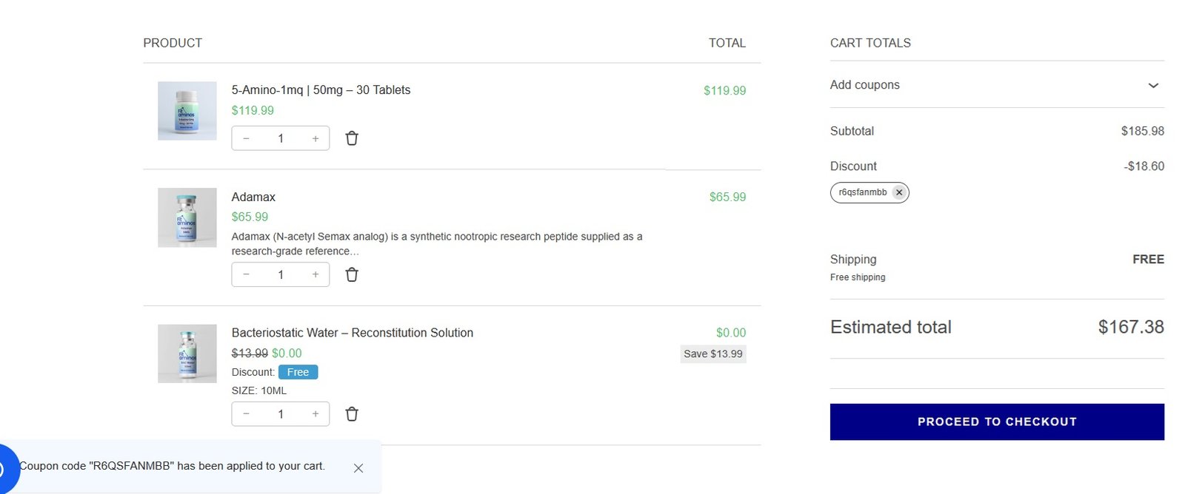Click the Add coupons chevron arrow

coord(1153,85)
